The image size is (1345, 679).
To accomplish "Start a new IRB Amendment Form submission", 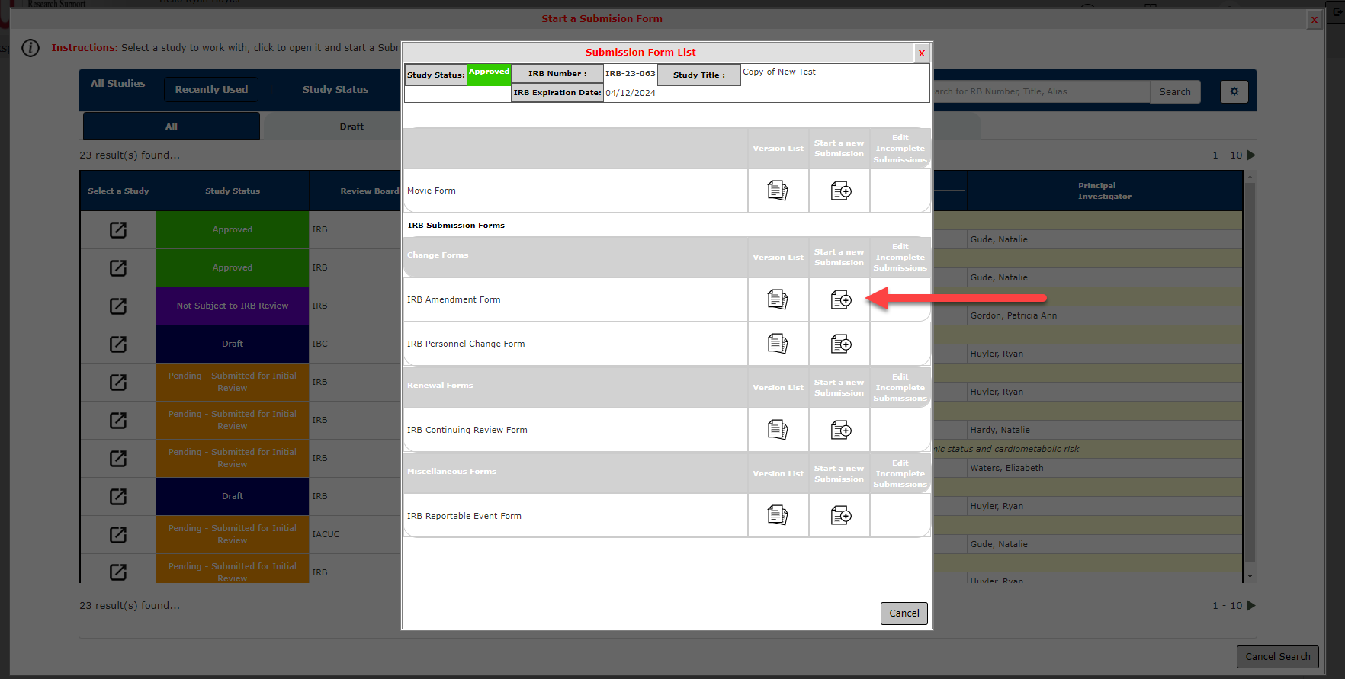I will pos(840,299).
